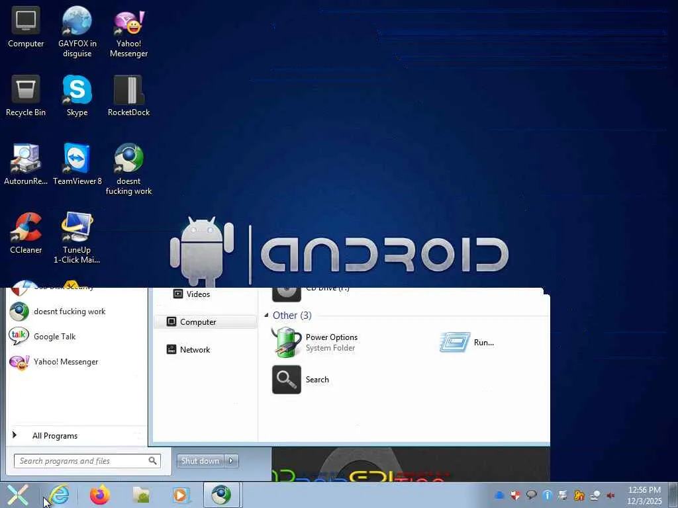Open the clock showing 12:56 PM
The image size is (678, 508).
click(x=644, y=495)
